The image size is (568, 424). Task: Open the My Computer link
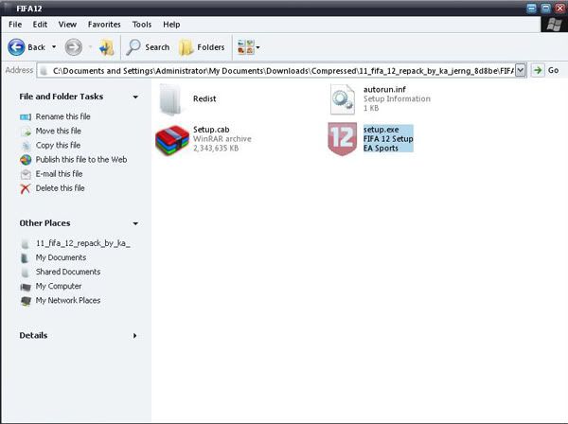59,286
